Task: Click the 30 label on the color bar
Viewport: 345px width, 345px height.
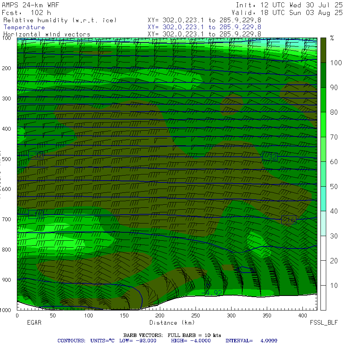Action: [334, 236]
